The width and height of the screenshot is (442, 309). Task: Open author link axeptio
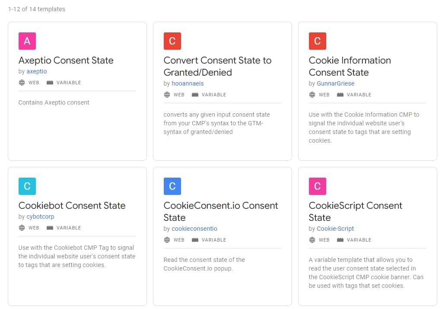[37, 71]
